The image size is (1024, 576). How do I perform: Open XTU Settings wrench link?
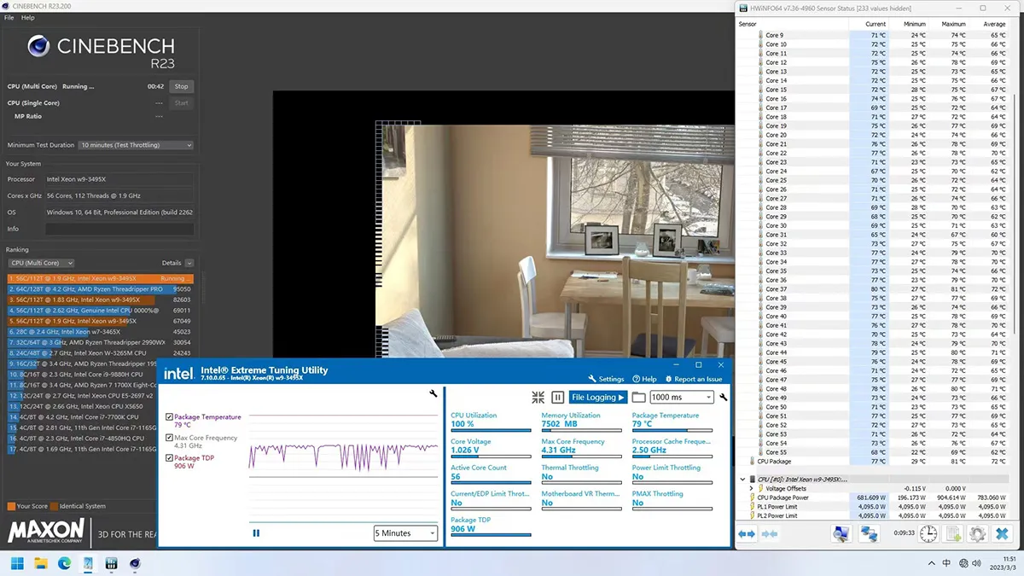click(606, 379)
